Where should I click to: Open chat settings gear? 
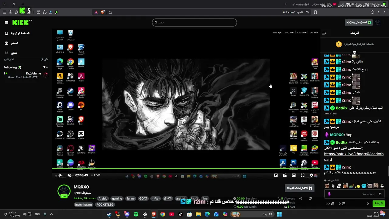coord(367,203)
